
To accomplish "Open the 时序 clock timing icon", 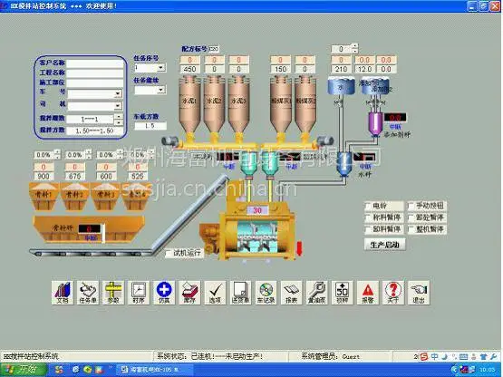I will pyautogui.click(x=139, y=293).
